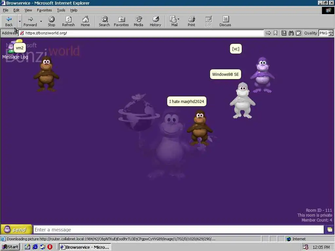
Task: Refresh the current page
Action: click(x=68, y=21)
